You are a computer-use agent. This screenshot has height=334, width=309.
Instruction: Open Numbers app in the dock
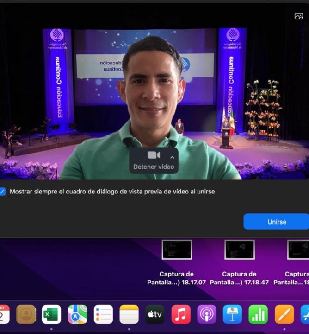click(x=258, y=315)
